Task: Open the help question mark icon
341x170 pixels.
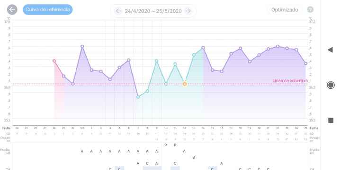Action: tap(310, 9)
